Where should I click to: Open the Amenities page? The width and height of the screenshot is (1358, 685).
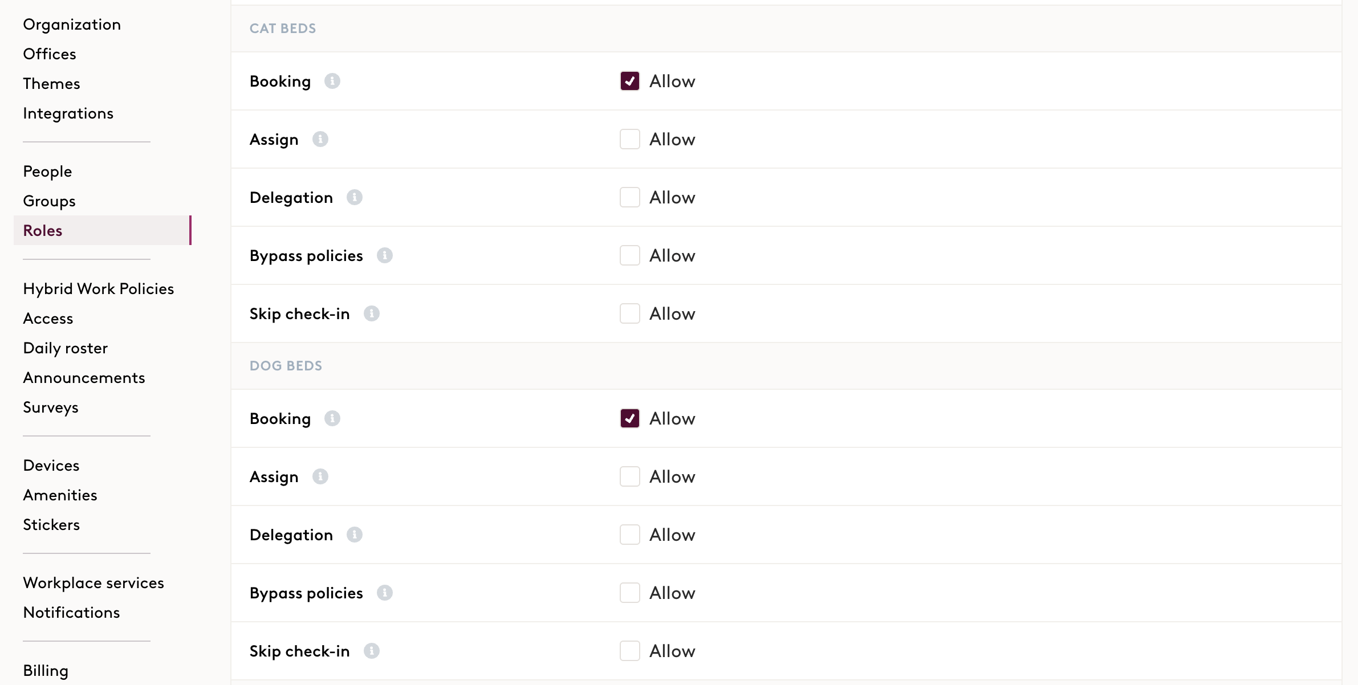(x=60, y=495)
